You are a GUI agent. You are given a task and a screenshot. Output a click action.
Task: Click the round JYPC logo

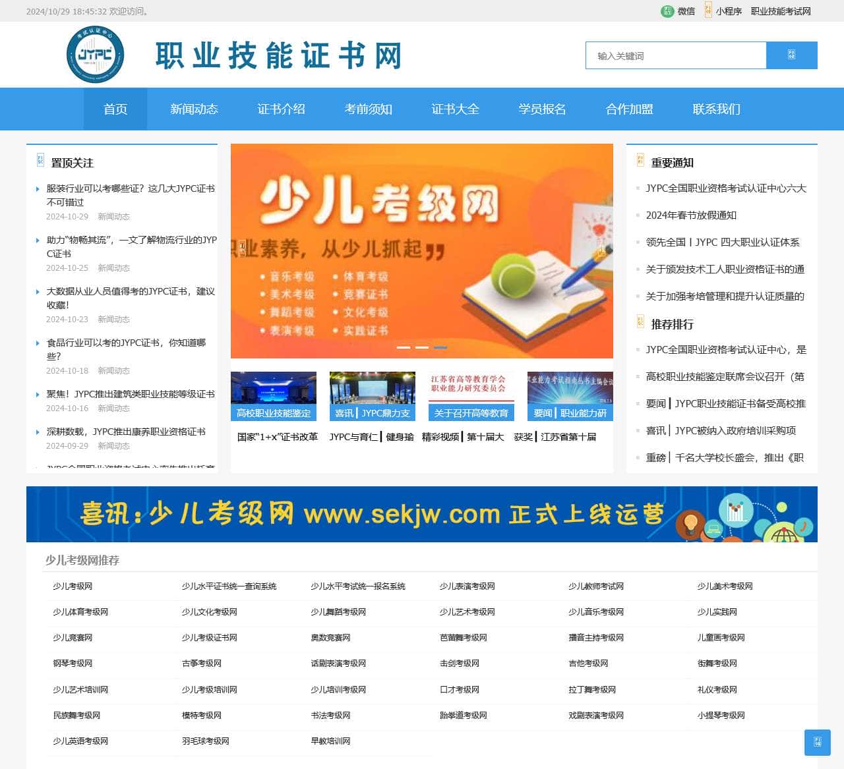(x=95, y=55)
